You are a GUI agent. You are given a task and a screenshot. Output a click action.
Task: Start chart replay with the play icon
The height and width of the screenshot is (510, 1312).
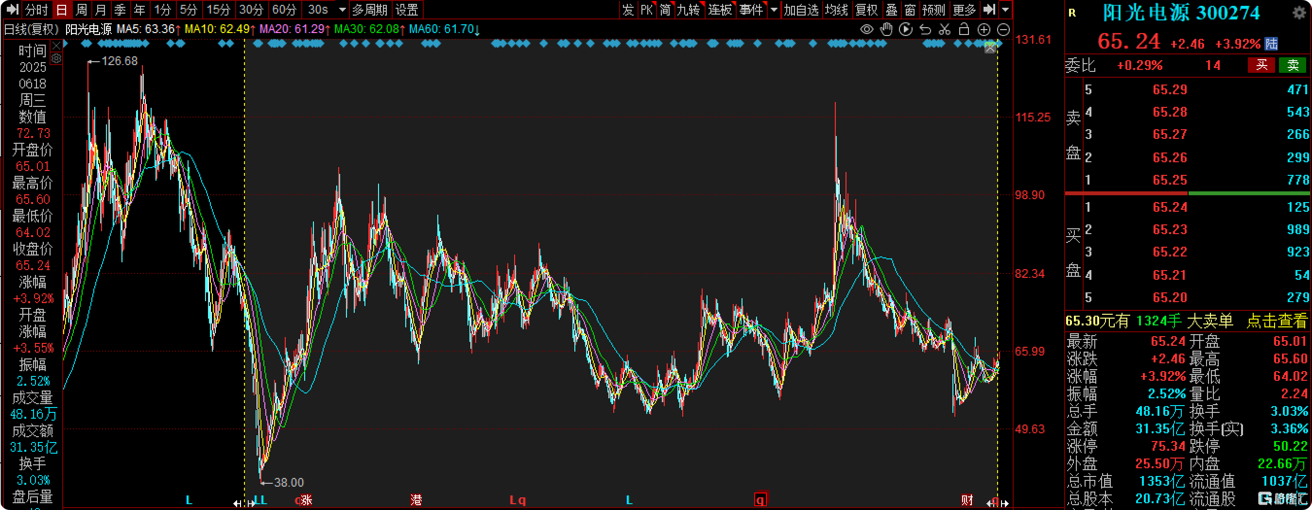(906, 30)
